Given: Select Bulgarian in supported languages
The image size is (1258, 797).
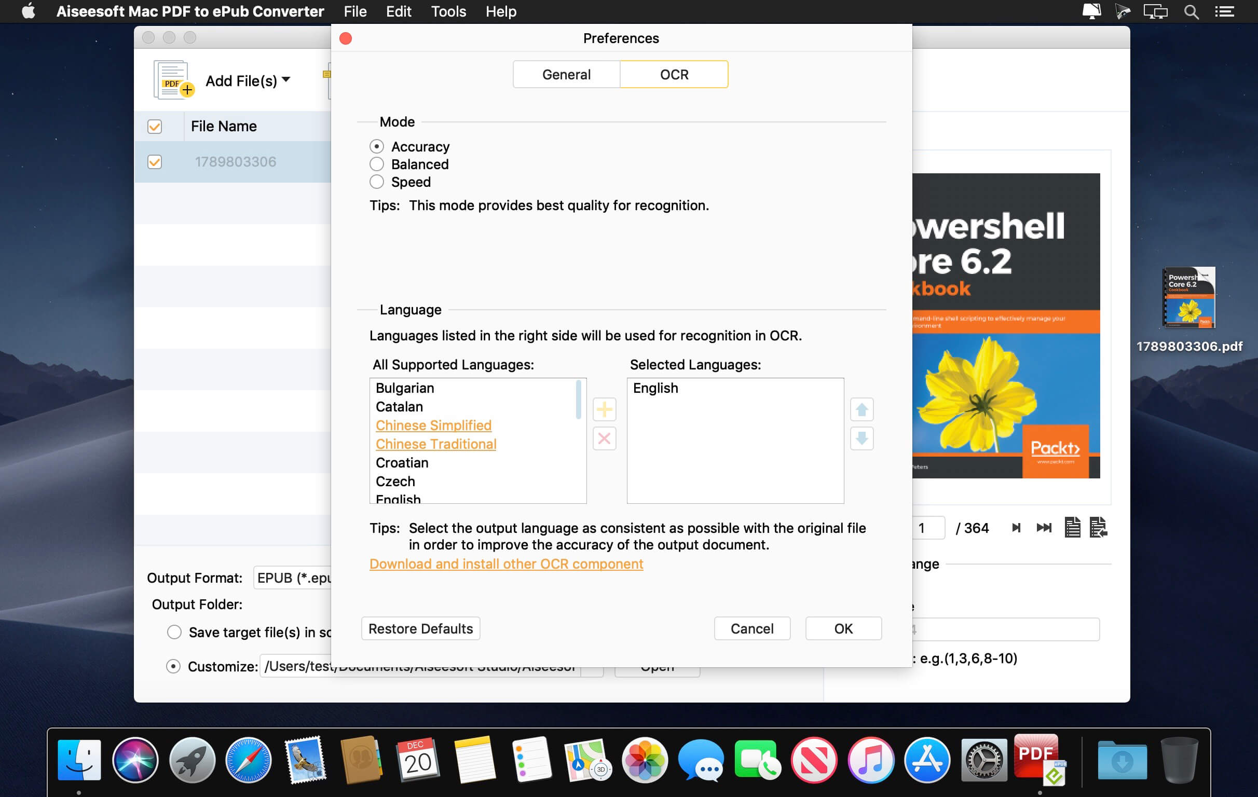Looking at the screenshot, I should click(x=405, y=388).
